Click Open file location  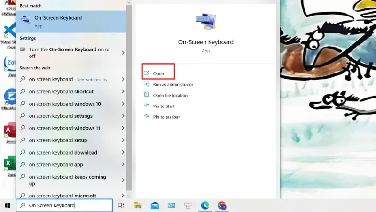pyautogui.click(x=170, y=95)
